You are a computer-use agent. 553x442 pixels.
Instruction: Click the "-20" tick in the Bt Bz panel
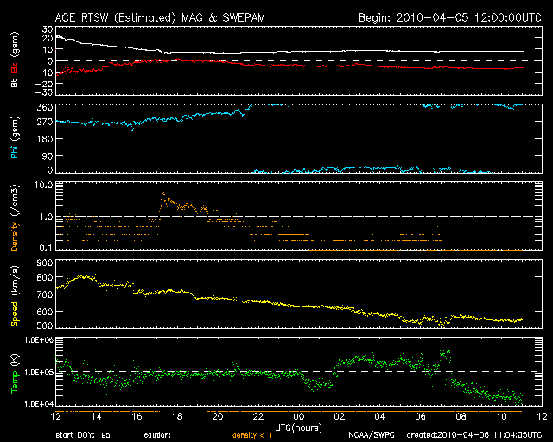[x=44, y=84]
